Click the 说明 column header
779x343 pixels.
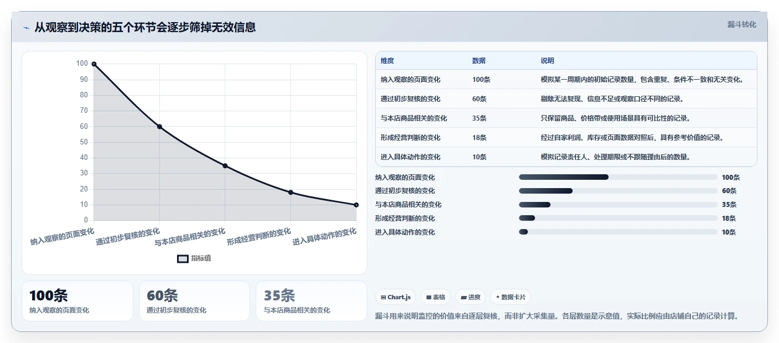pos(548,61)
